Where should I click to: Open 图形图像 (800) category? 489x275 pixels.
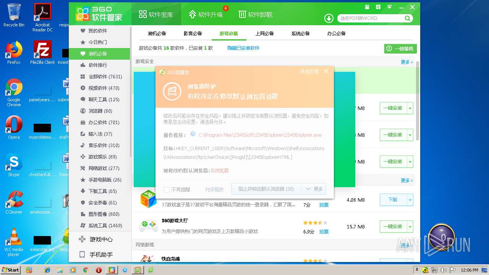[x=99, y=214]
